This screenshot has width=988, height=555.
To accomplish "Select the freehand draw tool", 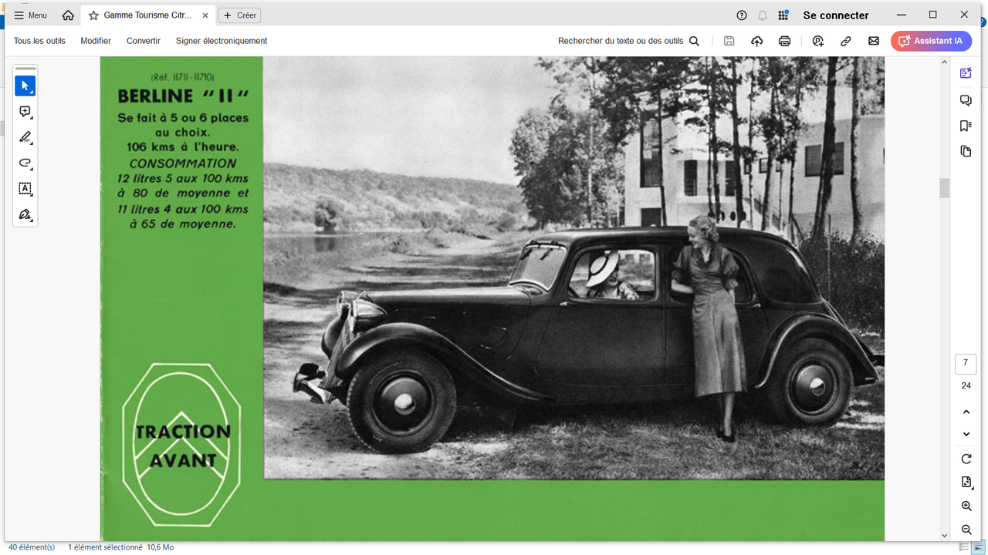I will point(25,163).
